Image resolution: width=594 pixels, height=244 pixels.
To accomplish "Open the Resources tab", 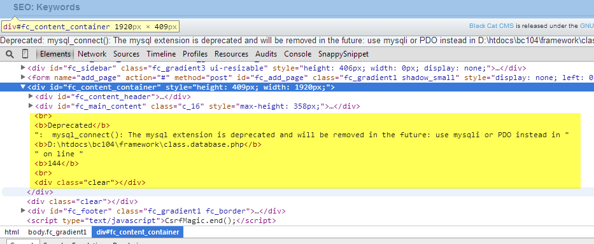I will [x=231, y=54].
